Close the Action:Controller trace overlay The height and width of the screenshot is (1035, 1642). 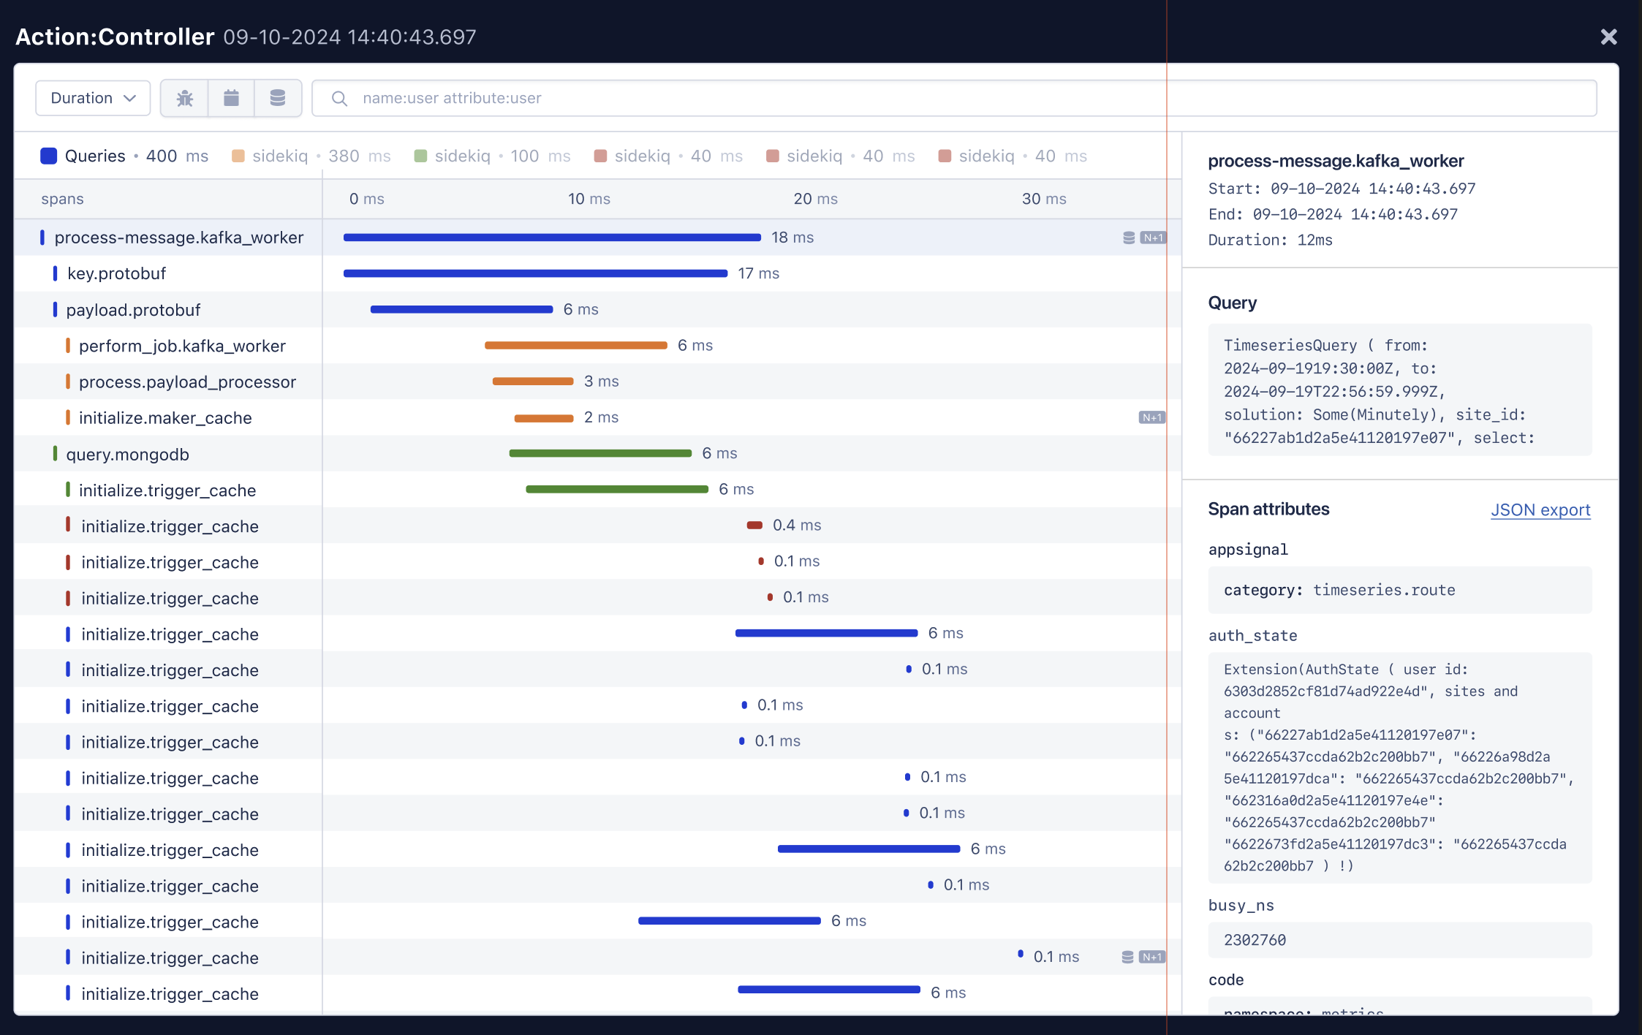[x=1608, y=37]
